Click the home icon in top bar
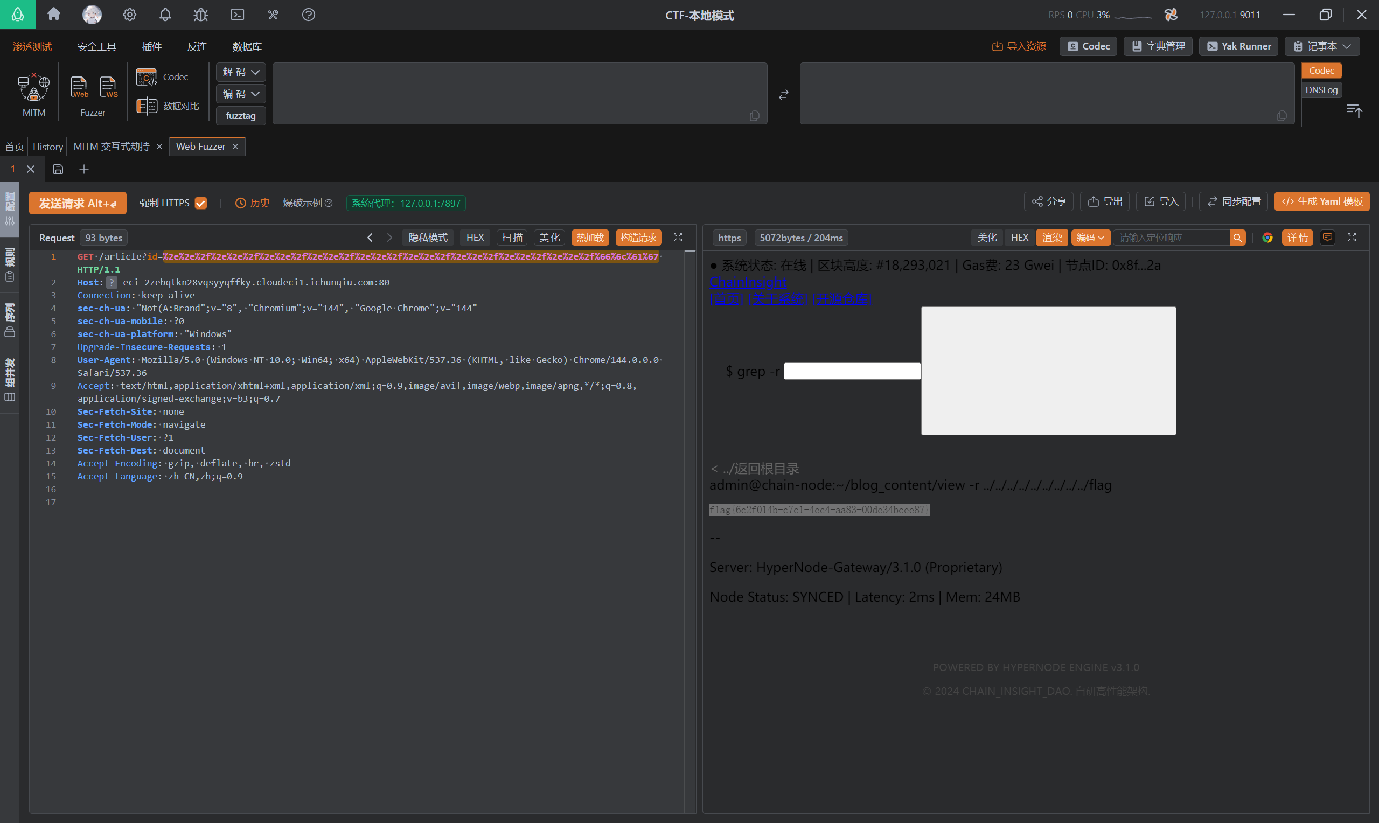 tap(54, 15)
